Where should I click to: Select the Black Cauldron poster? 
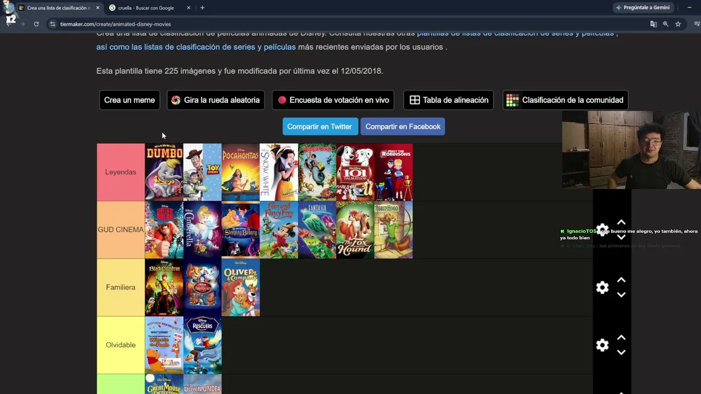[x=164, y=287]
